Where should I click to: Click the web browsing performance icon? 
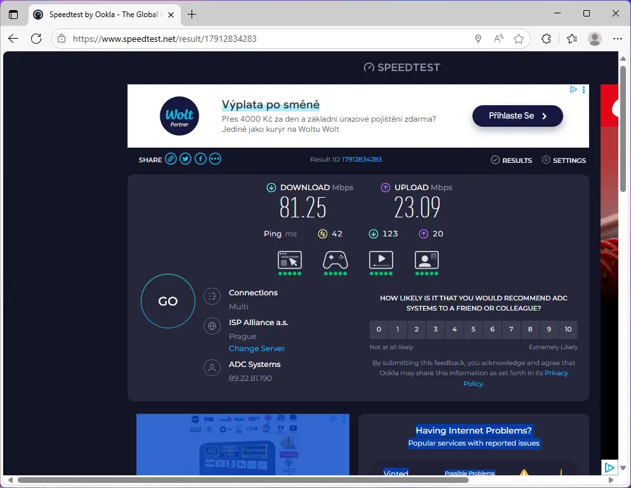(290, 260)
